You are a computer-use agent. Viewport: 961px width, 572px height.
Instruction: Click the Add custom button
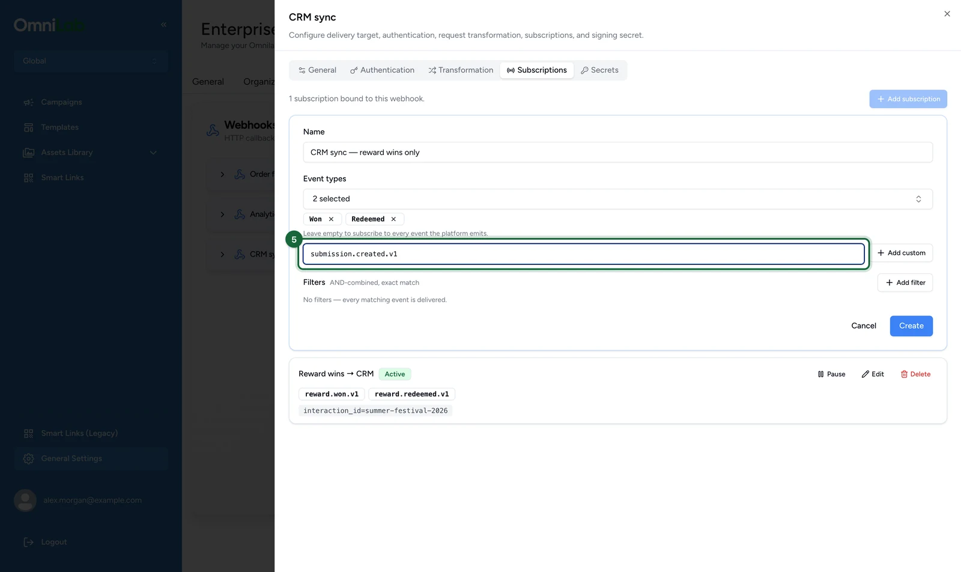(x=902, y=253)
